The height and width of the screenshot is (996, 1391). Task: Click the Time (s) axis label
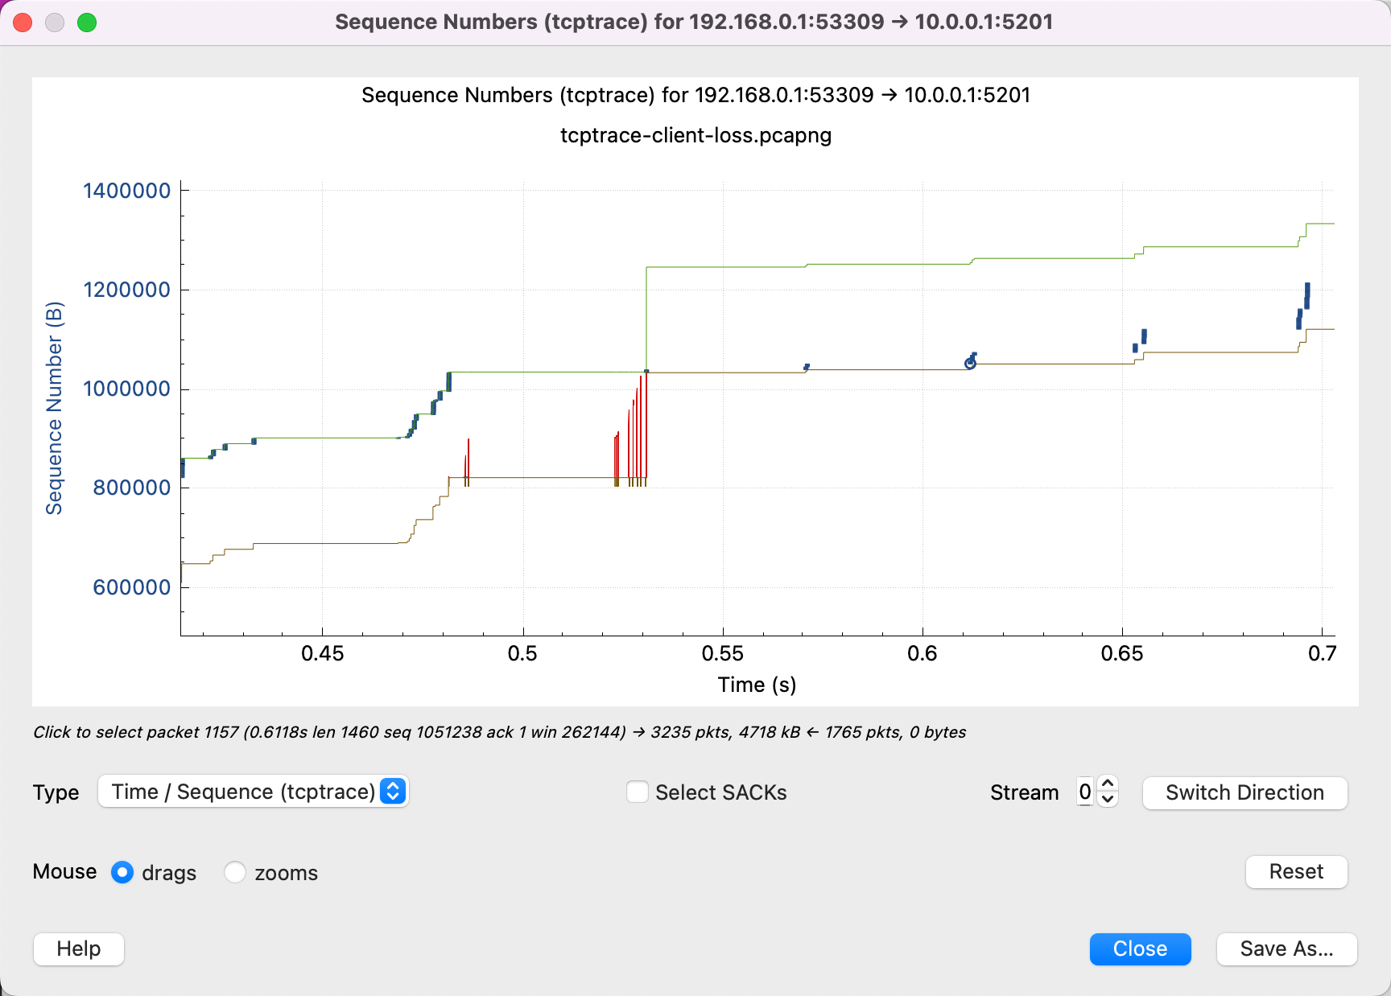pyautogui.click(x=757, y=685)
